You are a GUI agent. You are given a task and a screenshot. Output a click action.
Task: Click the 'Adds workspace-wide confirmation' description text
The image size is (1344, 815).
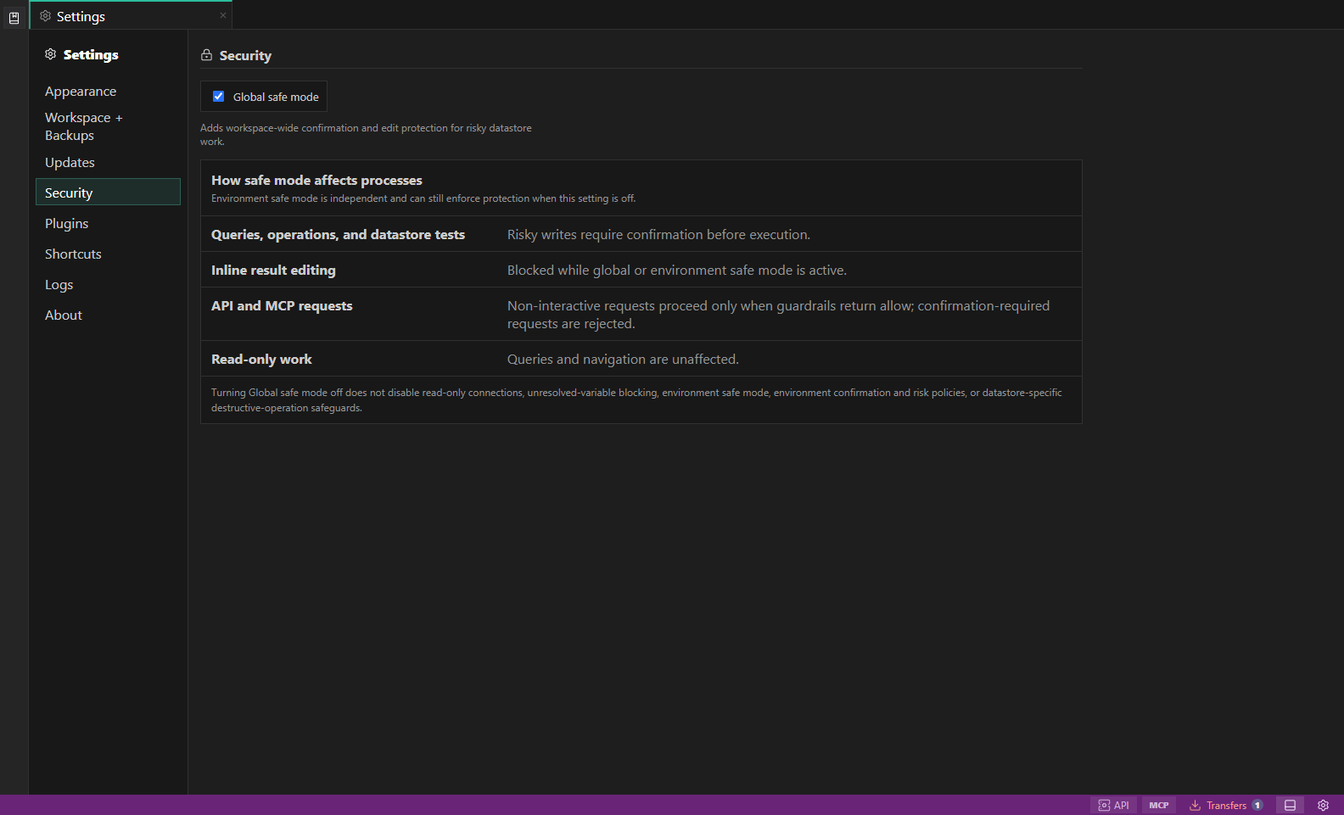point(366,135)
